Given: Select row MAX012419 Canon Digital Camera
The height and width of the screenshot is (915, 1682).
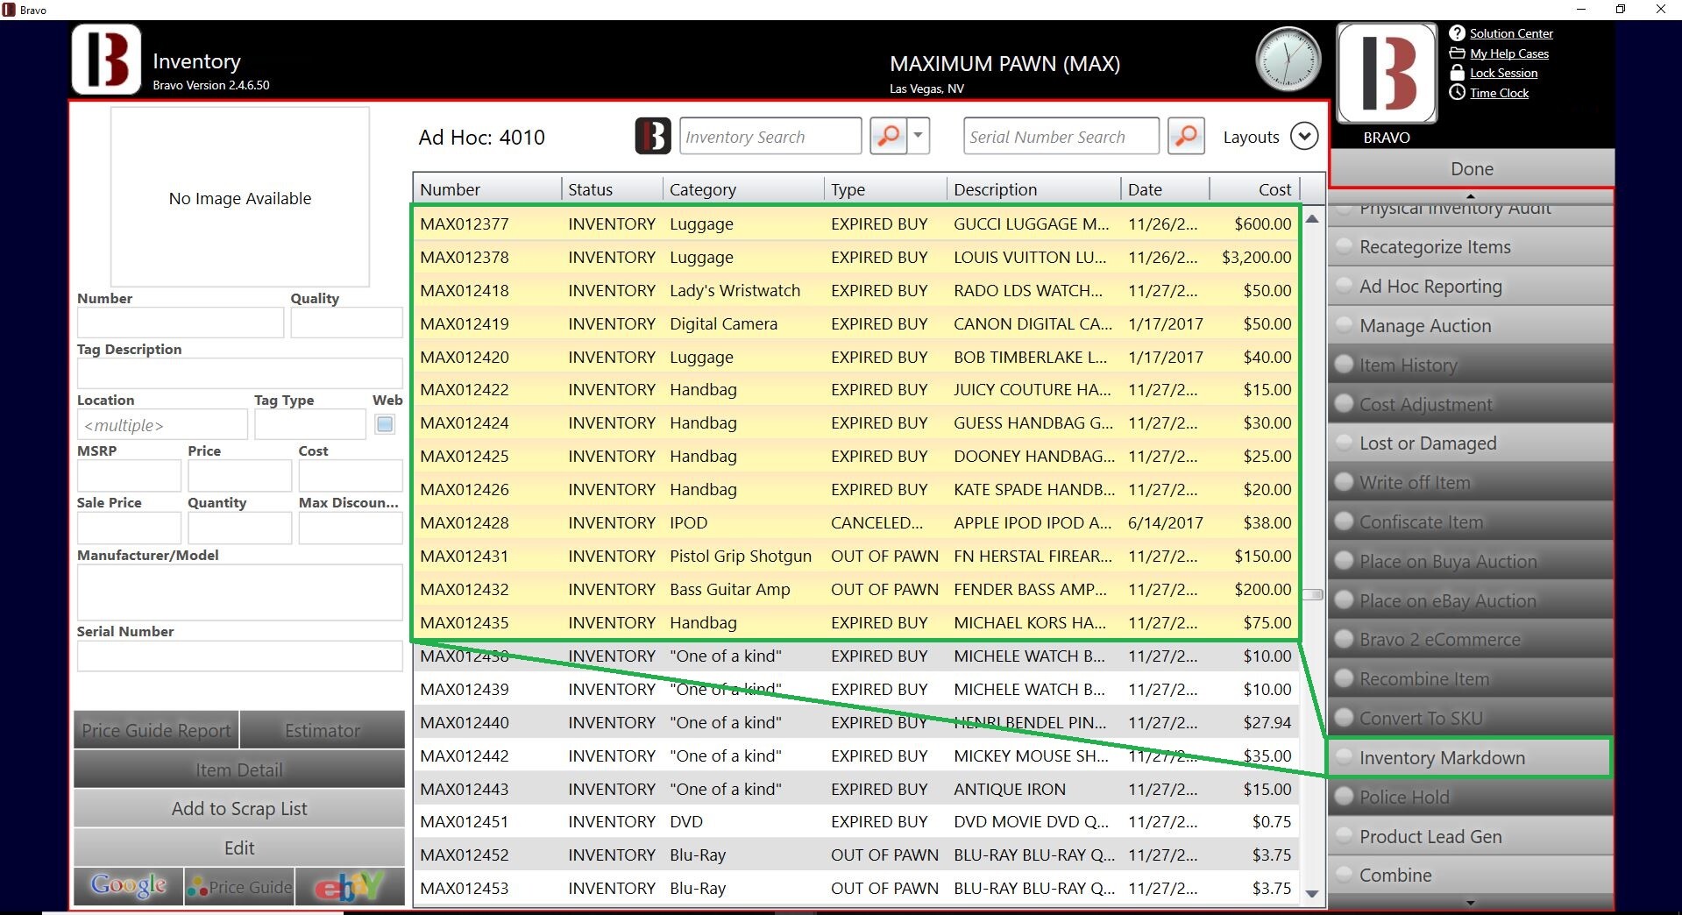Looking at the screenshot, I should pos(855,323).
